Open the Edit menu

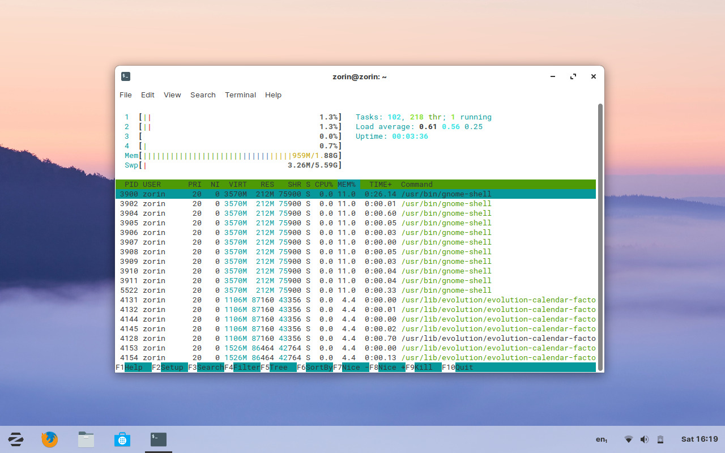point(147,95)
